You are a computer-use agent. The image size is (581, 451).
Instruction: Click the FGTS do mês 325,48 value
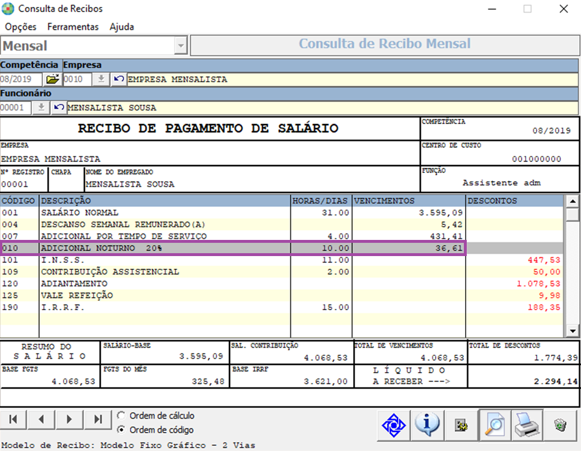(208, 381)
